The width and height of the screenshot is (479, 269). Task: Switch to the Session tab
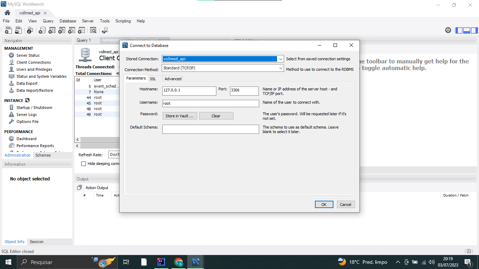point(36,242)
